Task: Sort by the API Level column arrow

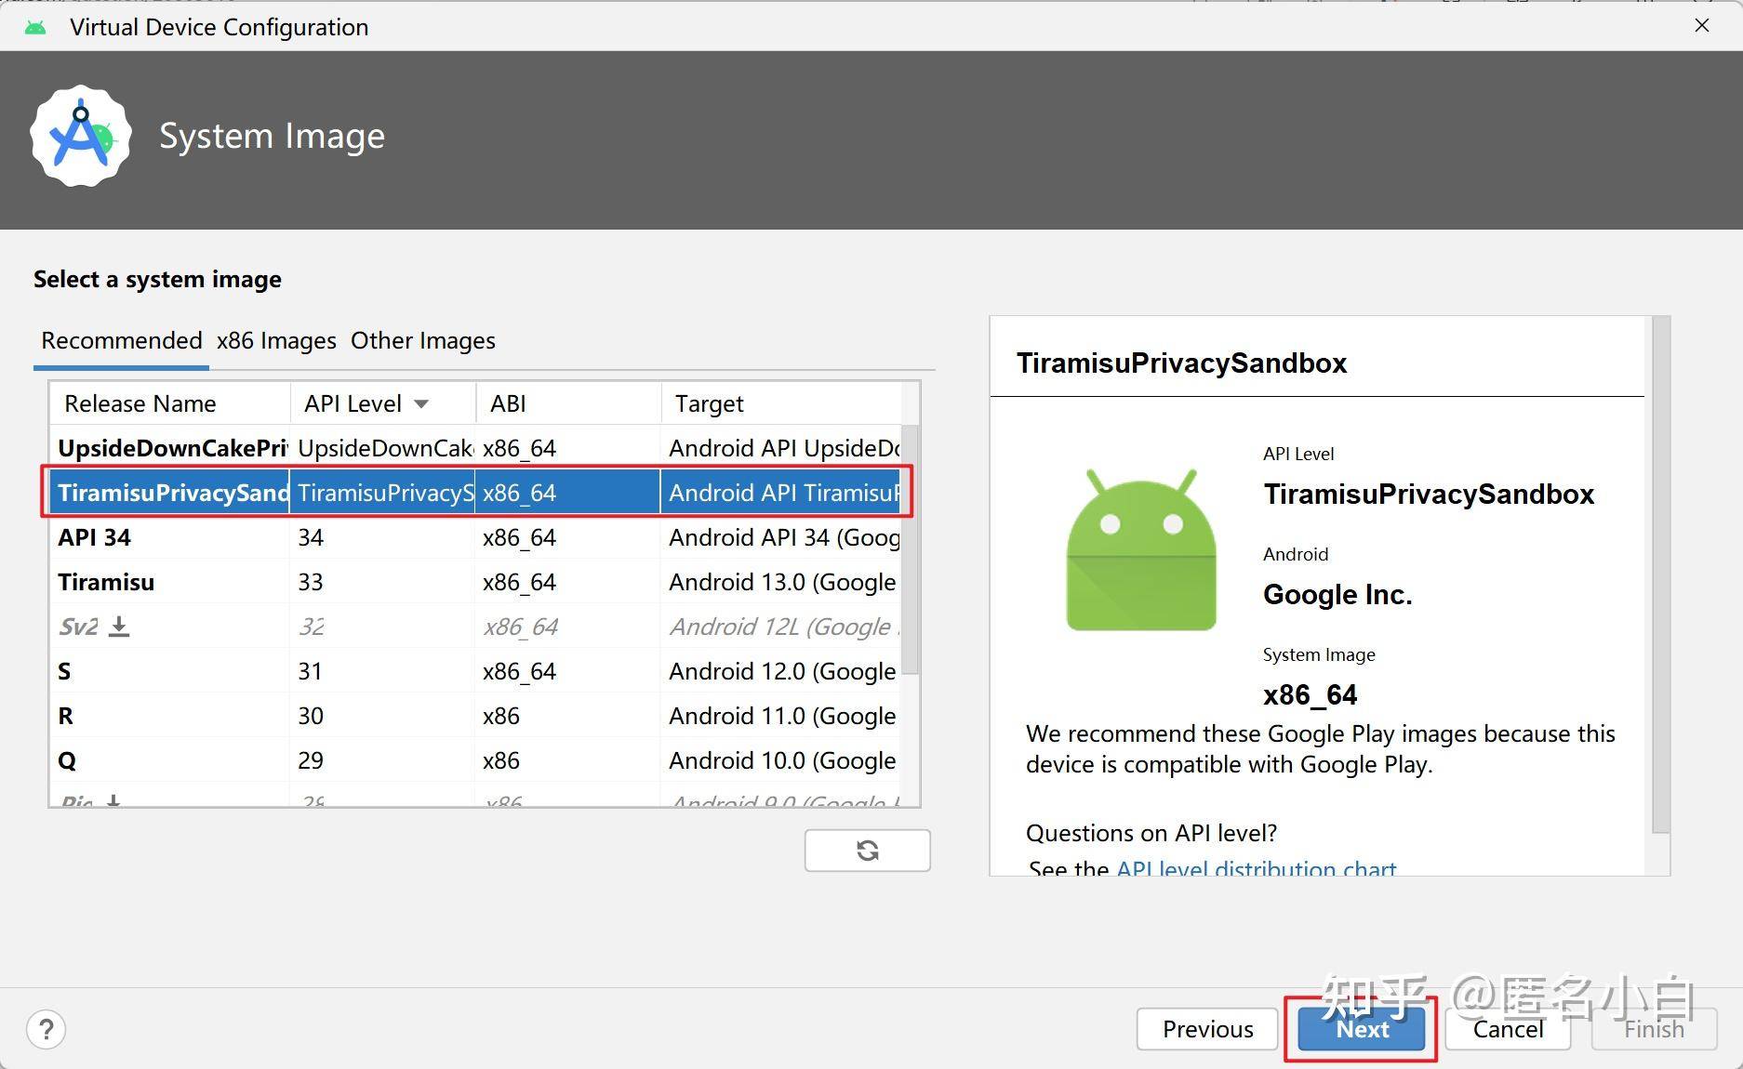Action: pyautogui.click(x=421, y=403)
